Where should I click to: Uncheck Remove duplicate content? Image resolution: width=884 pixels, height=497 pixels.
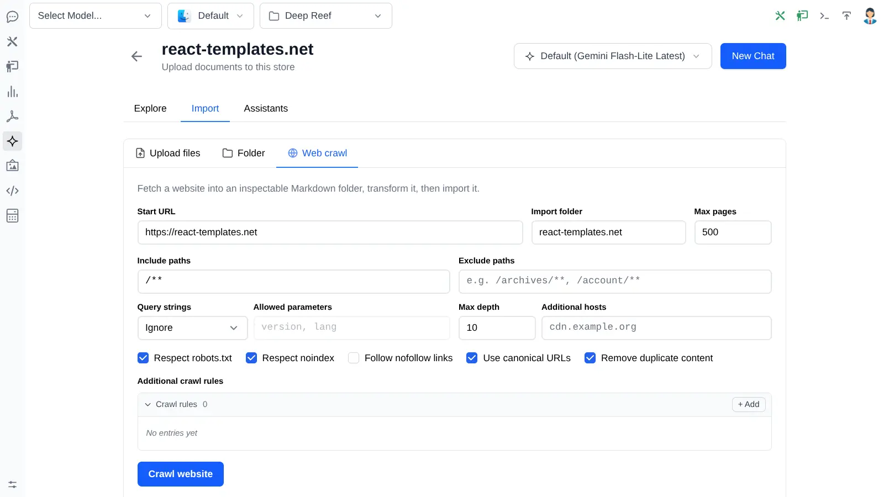pyautogui.click(x=590, y=358)
